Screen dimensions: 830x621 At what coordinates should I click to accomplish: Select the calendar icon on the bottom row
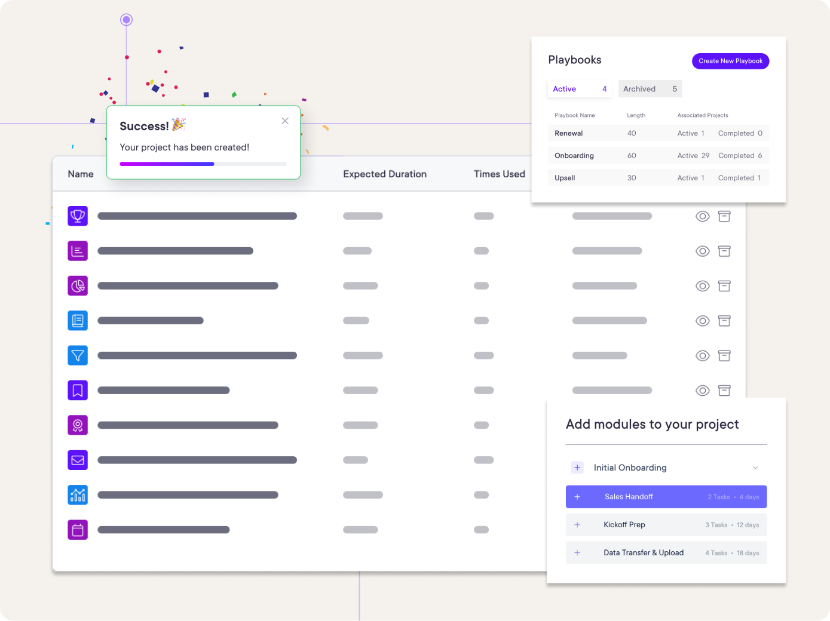tap(78, 530)
